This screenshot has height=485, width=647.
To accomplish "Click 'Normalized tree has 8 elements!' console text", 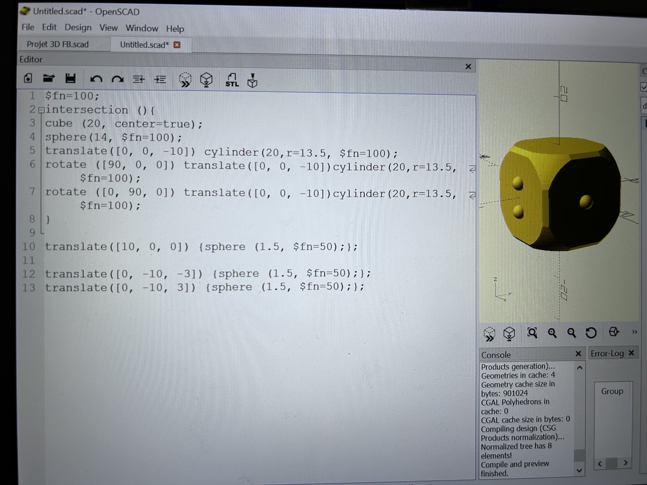I will [x=516, y=451].
